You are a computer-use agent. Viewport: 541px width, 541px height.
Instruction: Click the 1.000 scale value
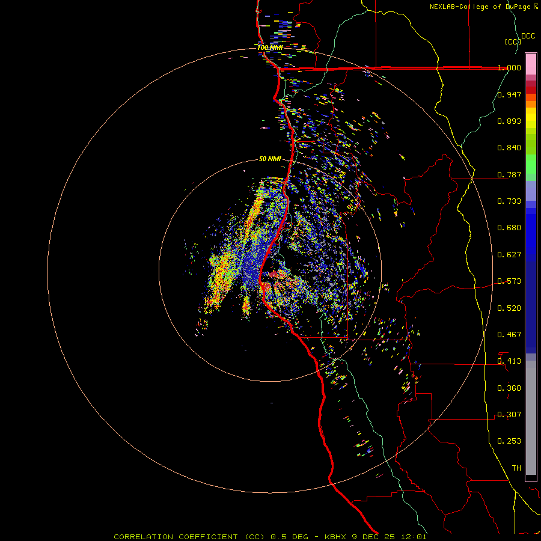[509, 67]
